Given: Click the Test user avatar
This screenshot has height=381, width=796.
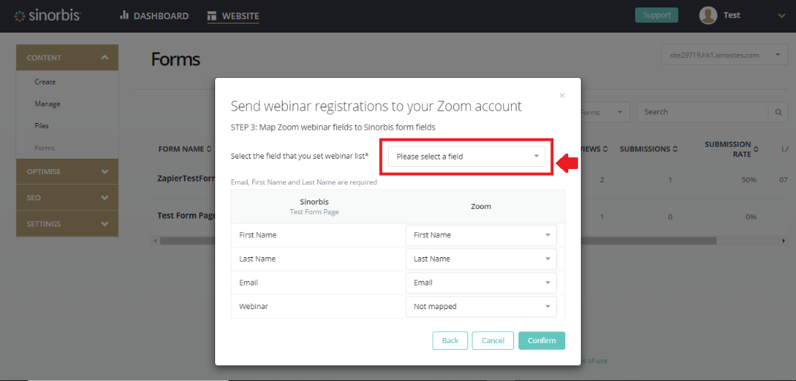Looking at the screenshot, I should (708, 16).
